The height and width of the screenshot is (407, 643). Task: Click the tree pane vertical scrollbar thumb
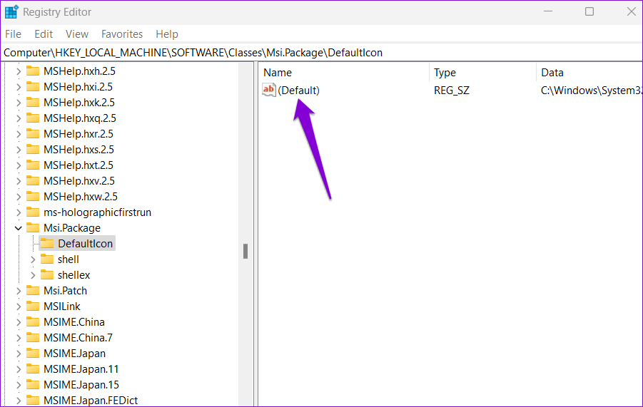pos(245,251)
